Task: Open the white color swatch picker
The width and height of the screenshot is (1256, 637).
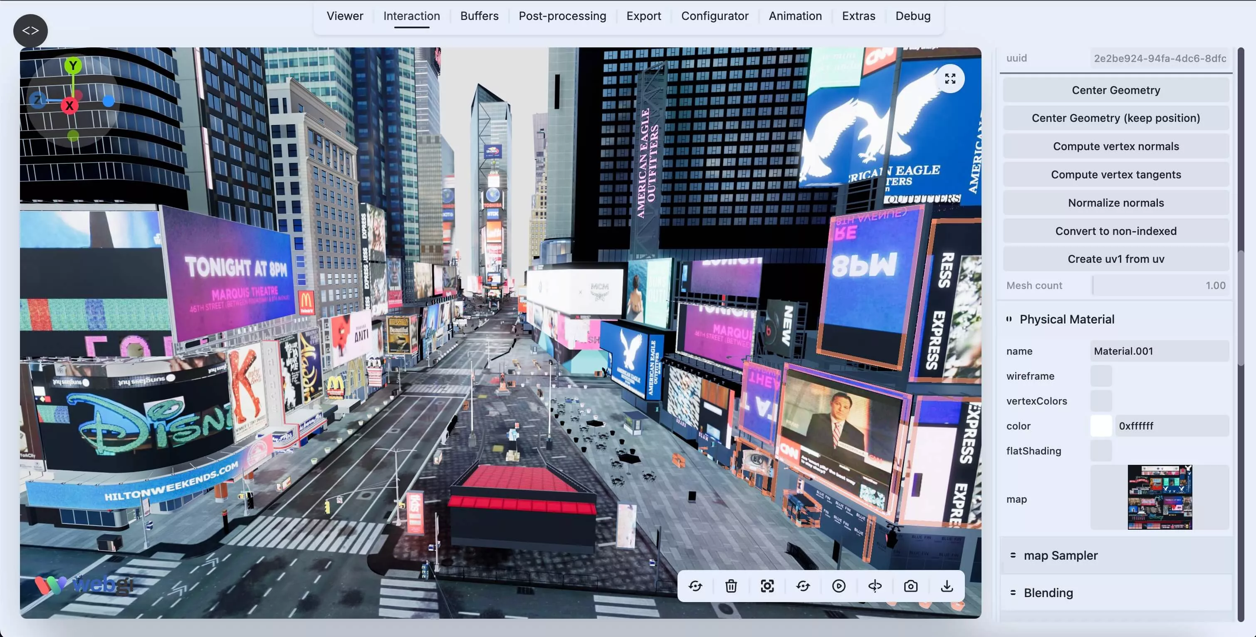Action: point(1100,425)
